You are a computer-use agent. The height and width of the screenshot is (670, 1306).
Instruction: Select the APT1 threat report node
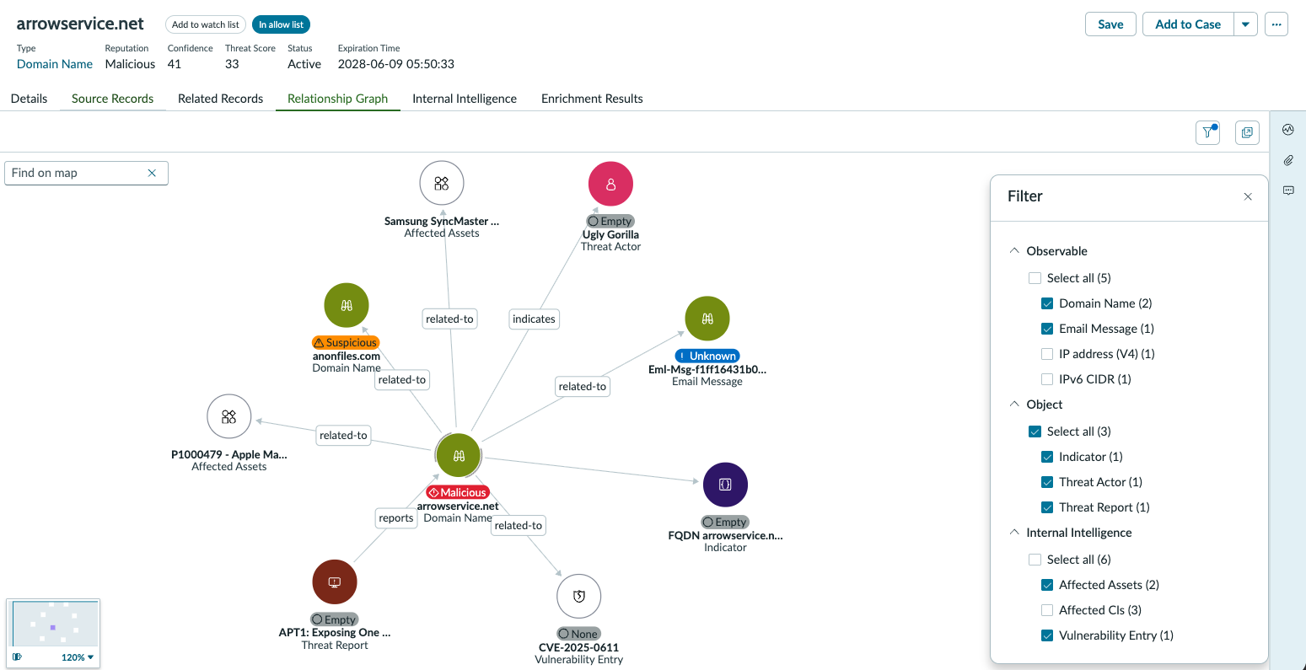[335, 582]
